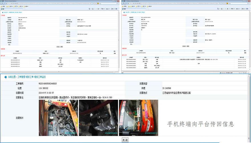Screen dimensions: 251x143
Task: Open the 页面 dropdown in the left browser
Action: 103,9
